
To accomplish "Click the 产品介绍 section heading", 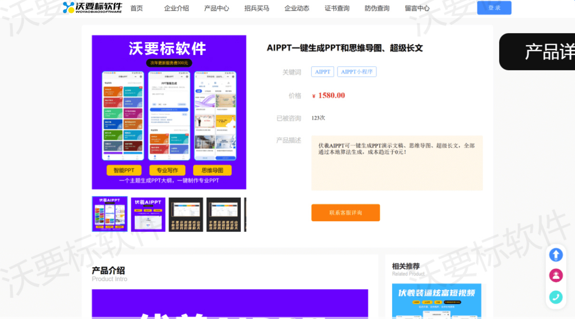I will click(109, 270).
